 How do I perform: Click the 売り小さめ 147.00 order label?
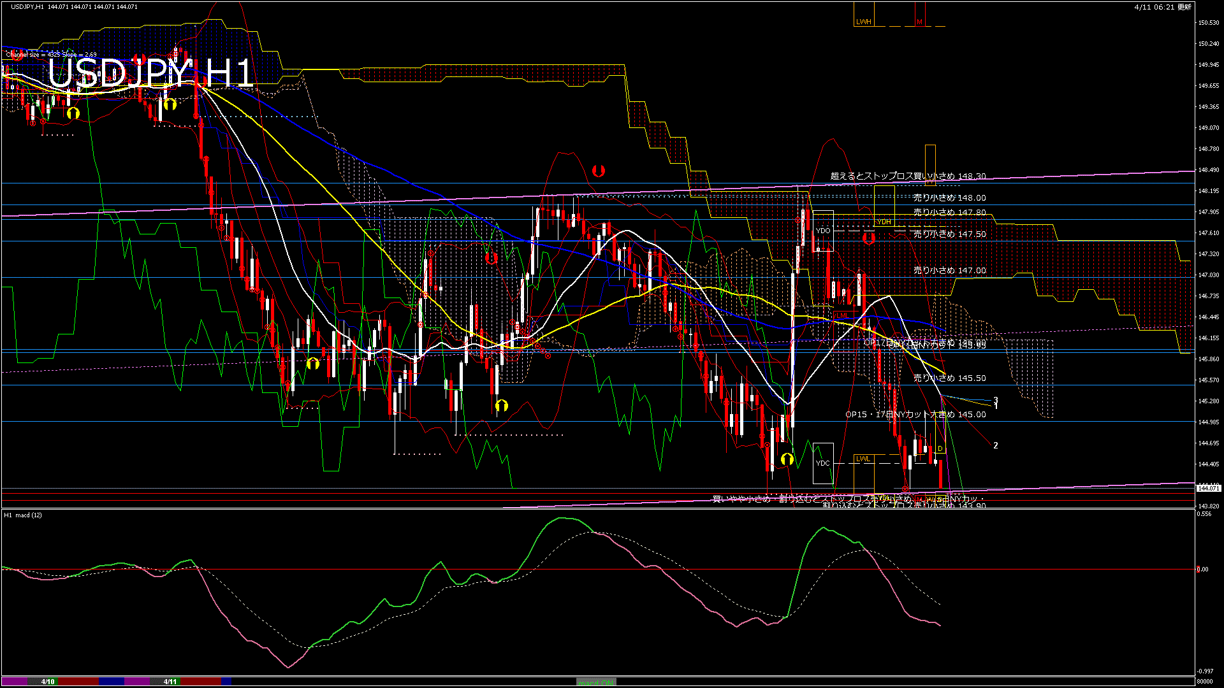click(x=949, y=271)
